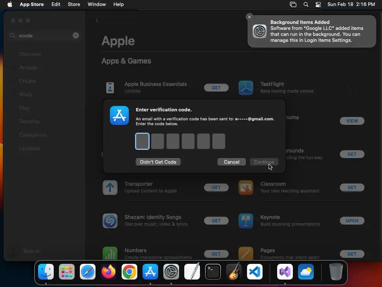Open Apple Business Essentials app icon
This screenshot has width=382, height=287.
coord(110,87)
